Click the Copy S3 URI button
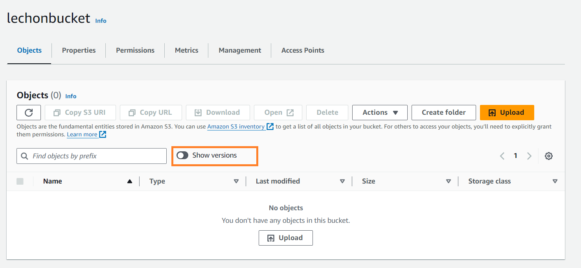The image size is (581, 268). (x=80, y=113)
